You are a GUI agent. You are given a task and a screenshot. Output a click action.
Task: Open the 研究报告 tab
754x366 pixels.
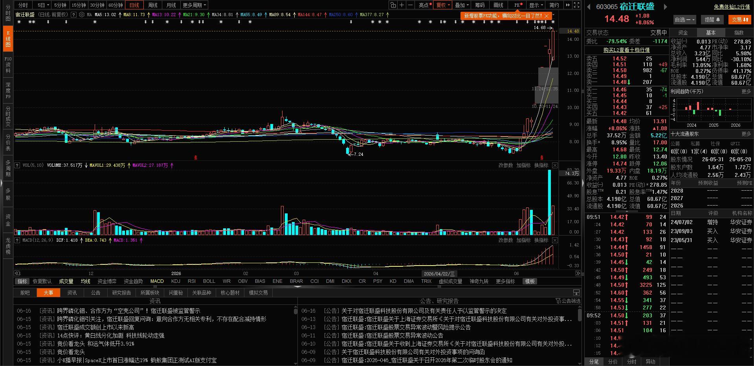pyautogui.click(x=121, y=293)
